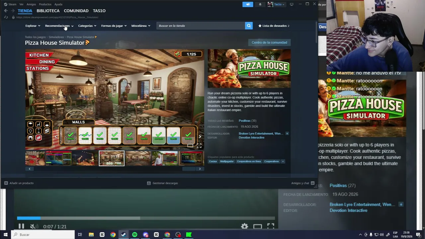425x239 pixels.
Task: Slide the thumbnail strip right with its arrow
Action: click(200, 169)
